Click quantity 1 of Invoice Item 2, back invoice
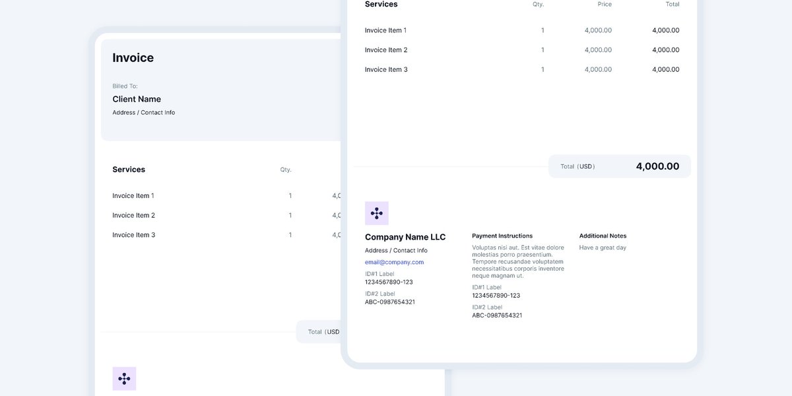 click(290, 215)
